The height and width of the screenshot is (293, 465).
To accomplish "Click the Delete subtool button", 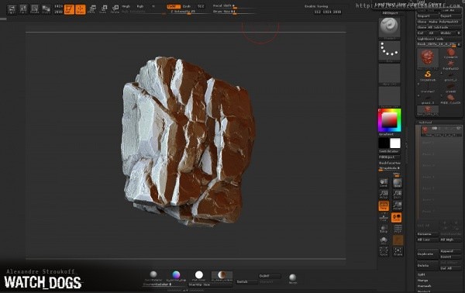I will click(428, 265).
